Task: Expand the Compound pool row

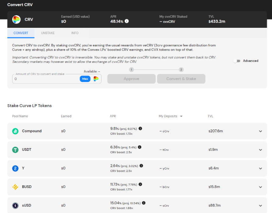Action: 260,131
